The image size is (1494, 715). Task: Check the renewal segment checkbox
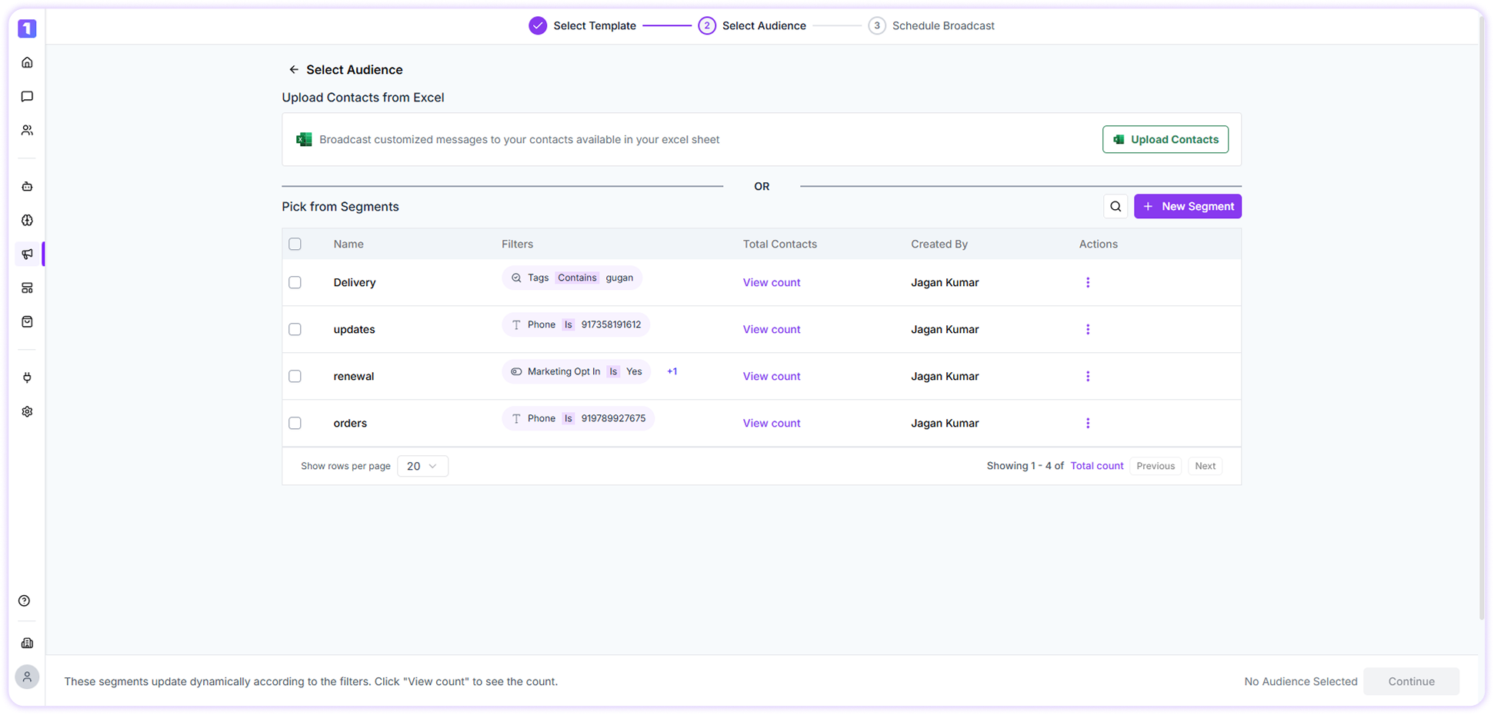pyautogui.click(x=295, y=376)
